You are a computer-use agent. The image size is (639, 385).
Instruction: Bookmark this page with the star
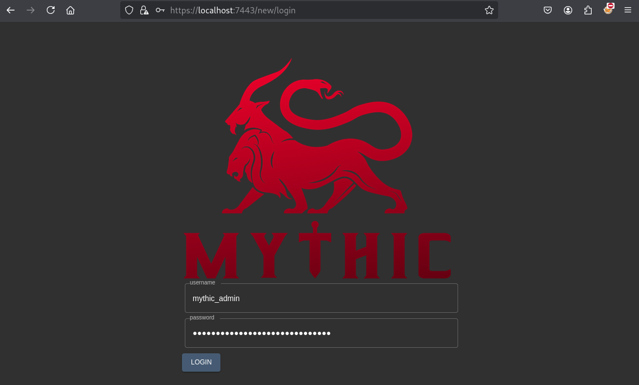(x=489, y=10)
